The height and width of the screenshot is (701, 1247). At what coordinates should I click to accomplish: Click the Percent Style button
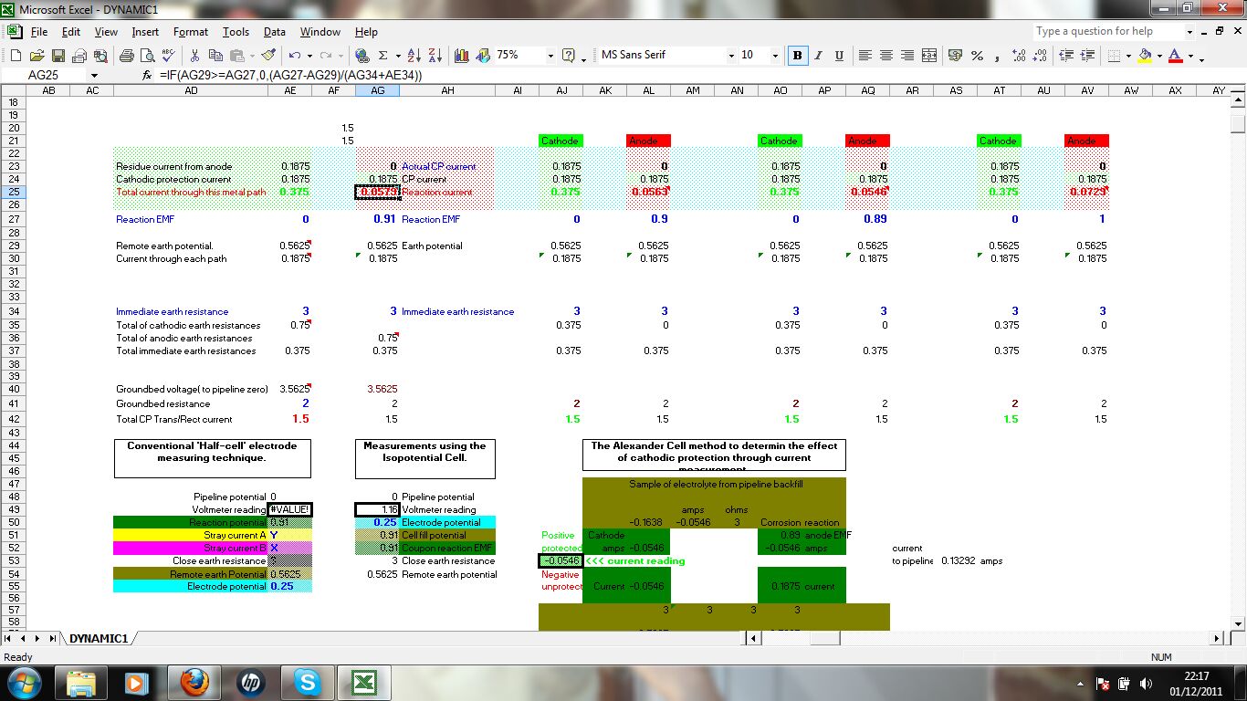coord(977,56)
